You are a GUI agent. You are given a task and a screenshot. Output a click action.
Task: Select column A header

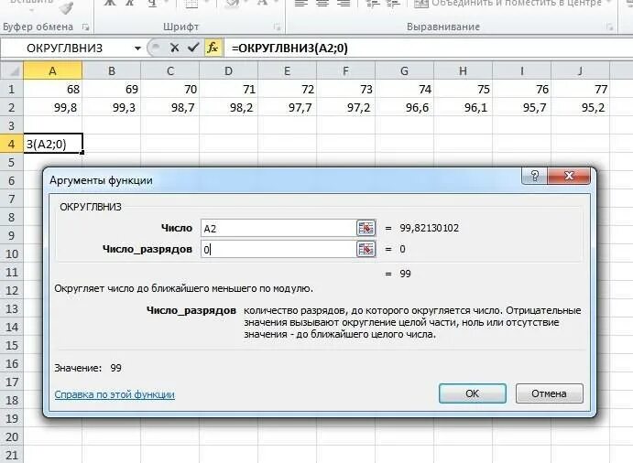53,71
